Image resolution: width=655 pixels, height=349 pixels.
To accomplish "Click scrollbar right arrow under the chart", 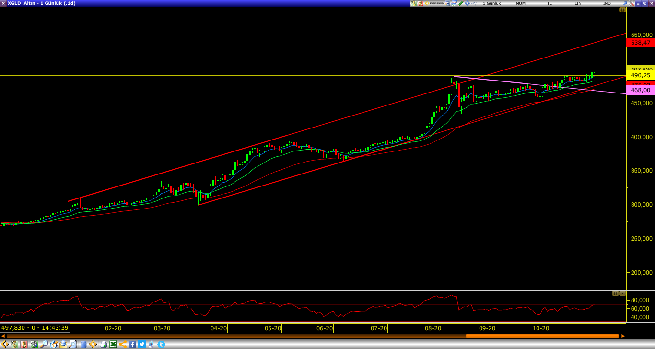I will tap(623, 336).
